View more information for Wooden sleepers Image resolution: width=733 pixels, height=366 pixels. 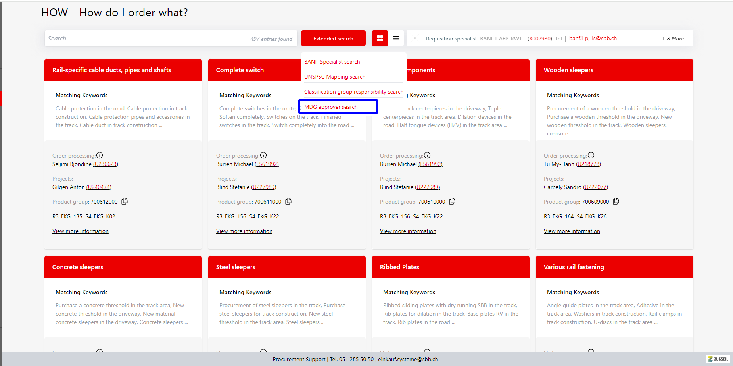click(572, 231)
